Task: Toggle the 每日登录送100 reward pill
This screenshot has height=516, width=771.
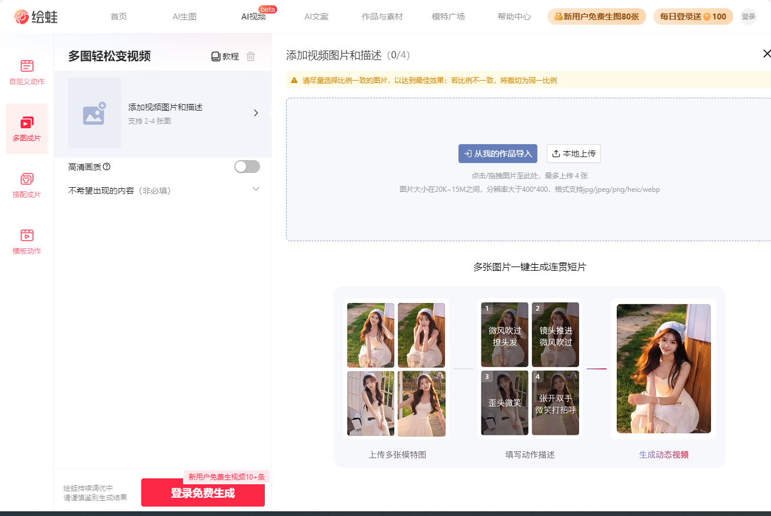Action: tap(693, 16)
